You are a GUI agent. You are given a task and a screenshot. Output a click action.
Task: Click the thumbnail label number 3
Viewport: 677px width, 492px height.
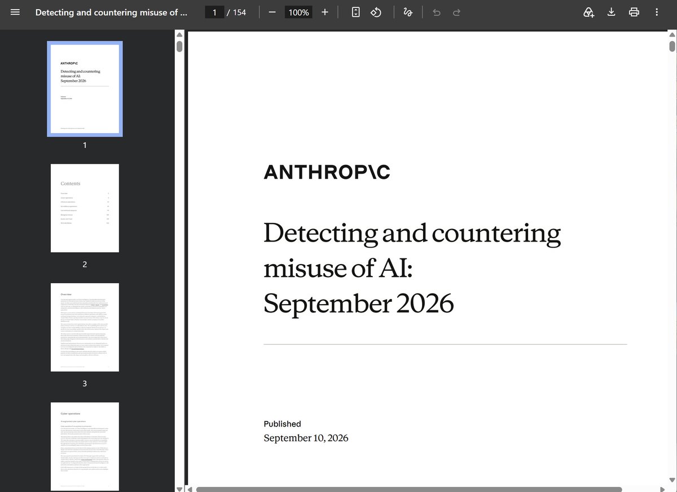click(x=85, y=384)
